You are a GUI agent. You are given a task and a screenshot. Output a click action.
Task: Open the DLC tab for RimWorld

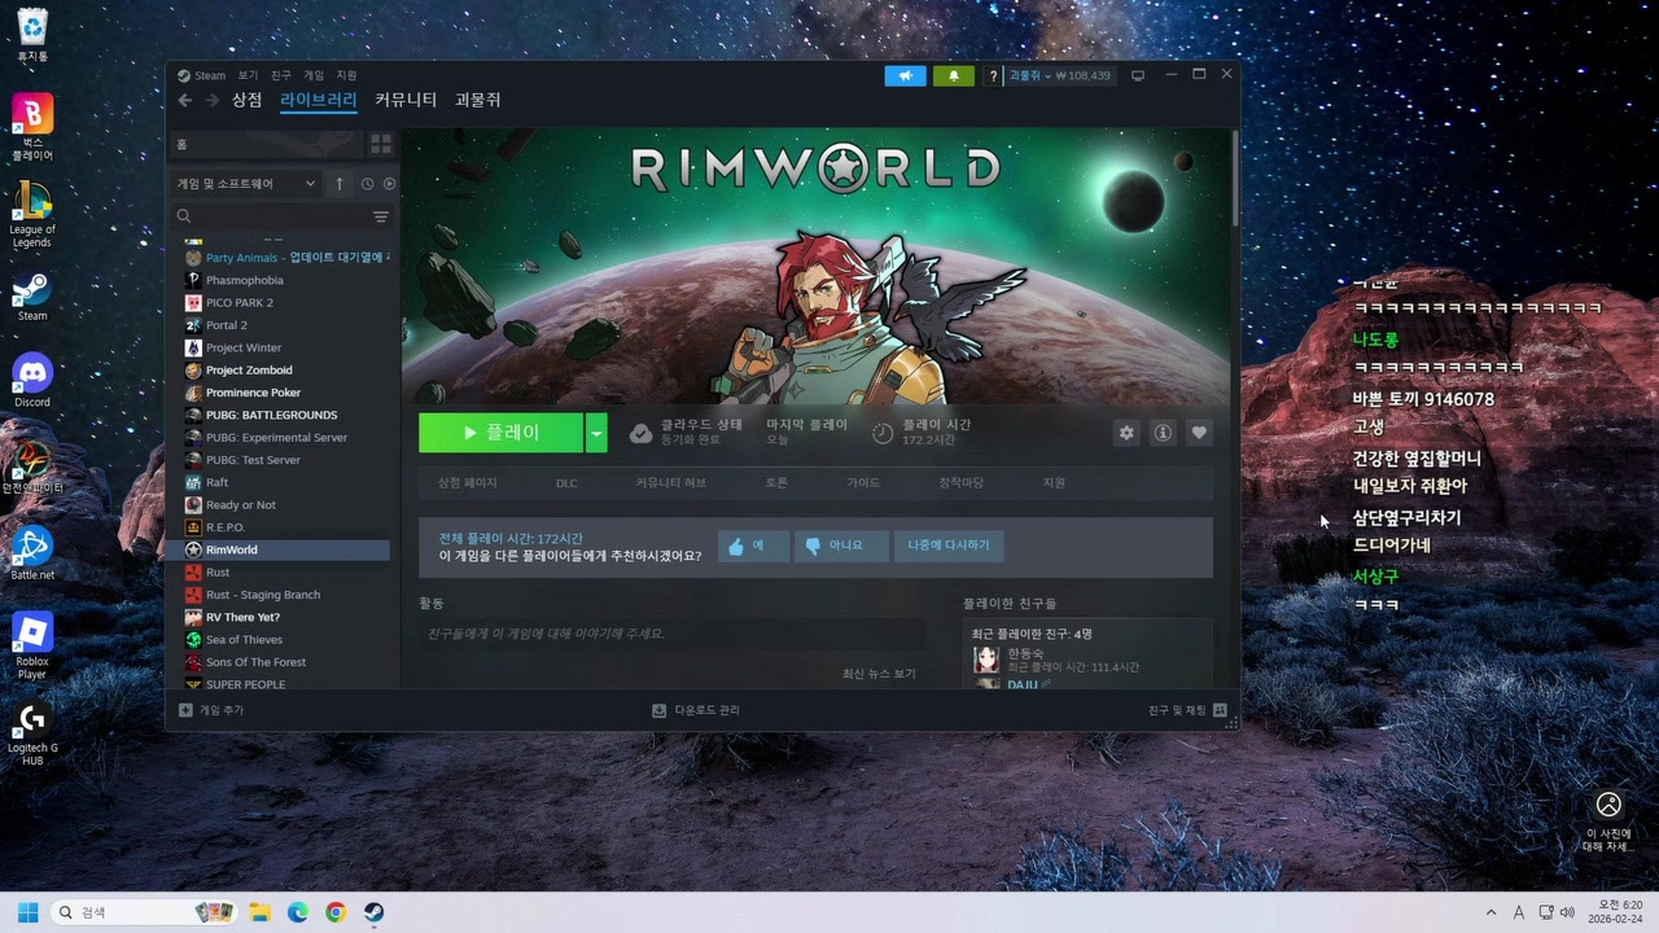[x=566, y=483]
